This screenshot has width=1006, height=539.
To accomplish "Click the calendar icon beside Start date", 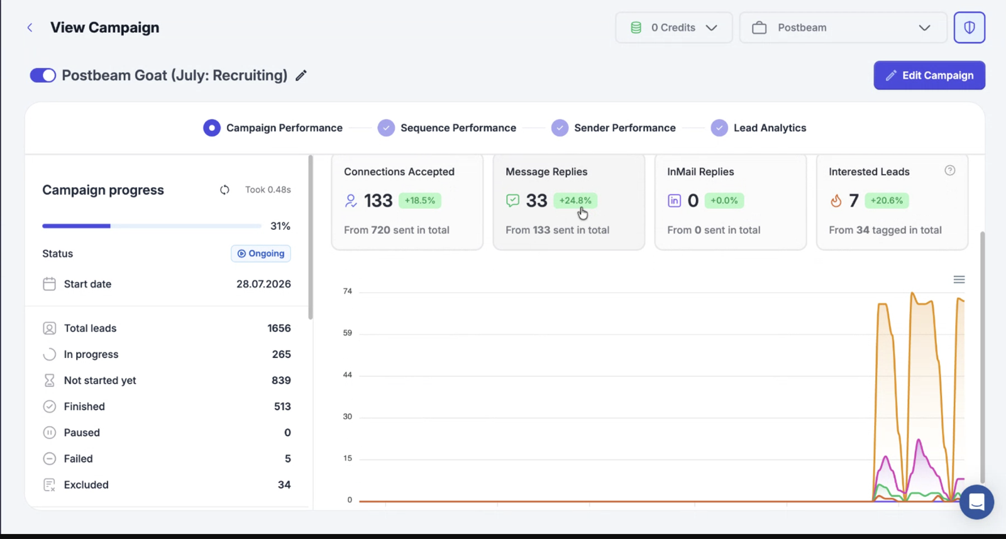I will 49,284.
